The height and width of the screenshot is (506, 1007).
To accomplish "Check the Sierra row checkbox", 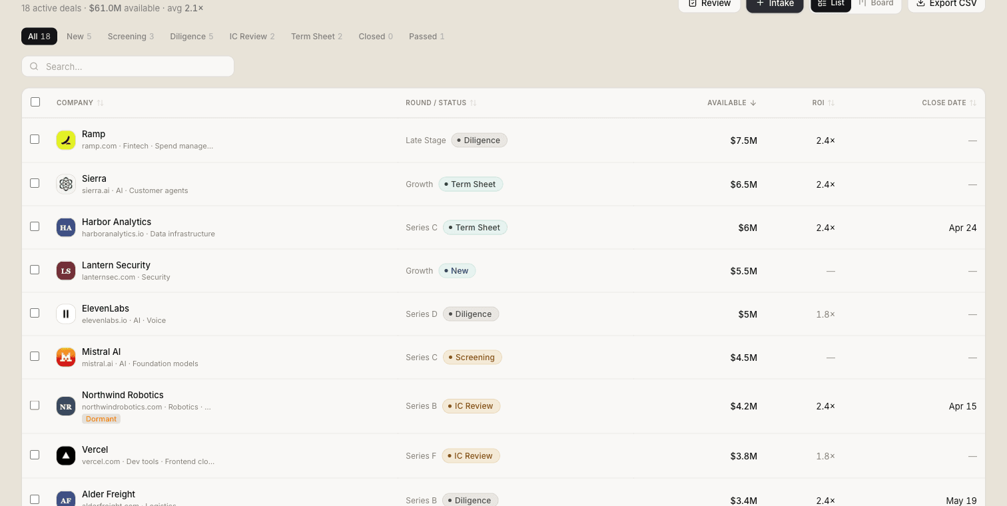I will tap(35, 183).
